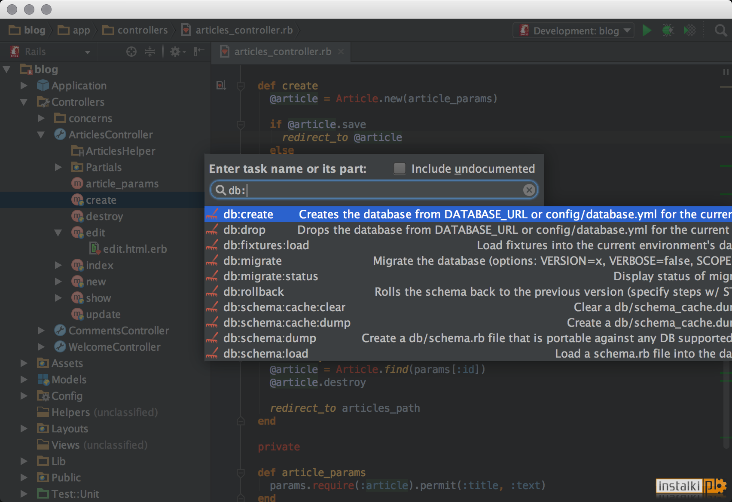Run with coverage icon
This screenshot has width=732, height=502.
(x=689, y=31)
